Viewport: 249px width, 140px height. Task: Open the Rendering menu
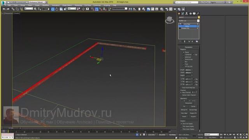(78, 5)
